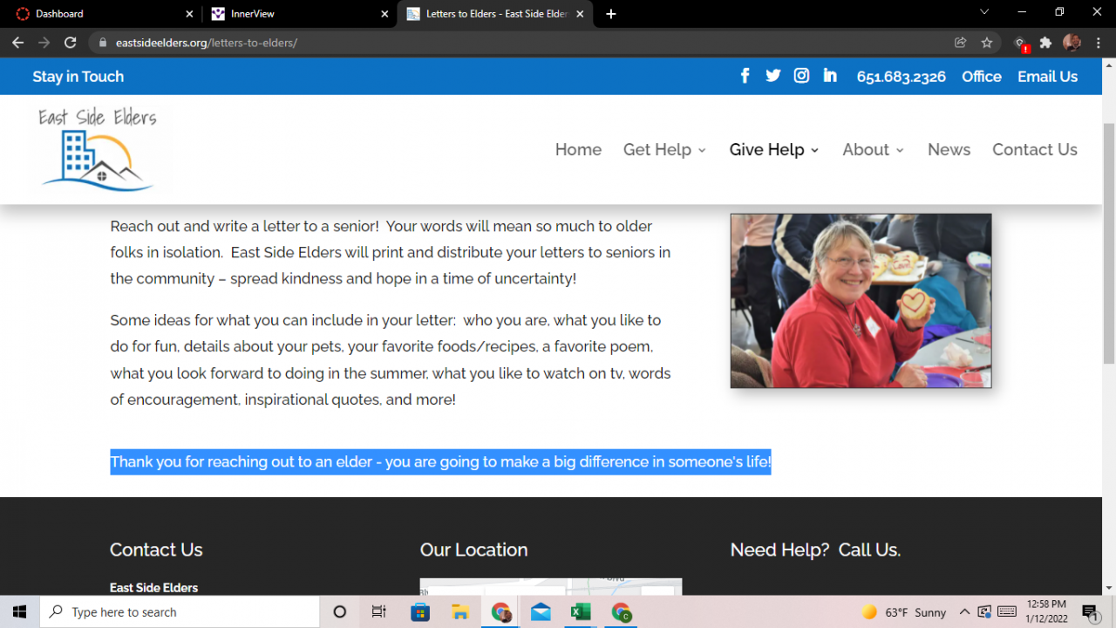Click the page vertical scrollbar
1116x628 pixels.
pyautogui.click(x=1109, y=244)
